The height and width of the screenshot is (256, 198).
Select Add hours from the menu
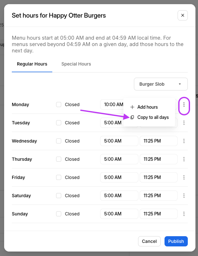coord(147,107)
